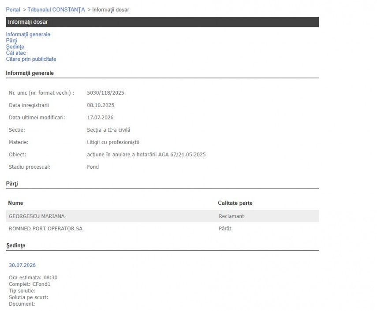Image resolution: width=377 pixels, height=311 pixels.
Task: Open Citare prin publicitate link
Action: tap(31, 59)
